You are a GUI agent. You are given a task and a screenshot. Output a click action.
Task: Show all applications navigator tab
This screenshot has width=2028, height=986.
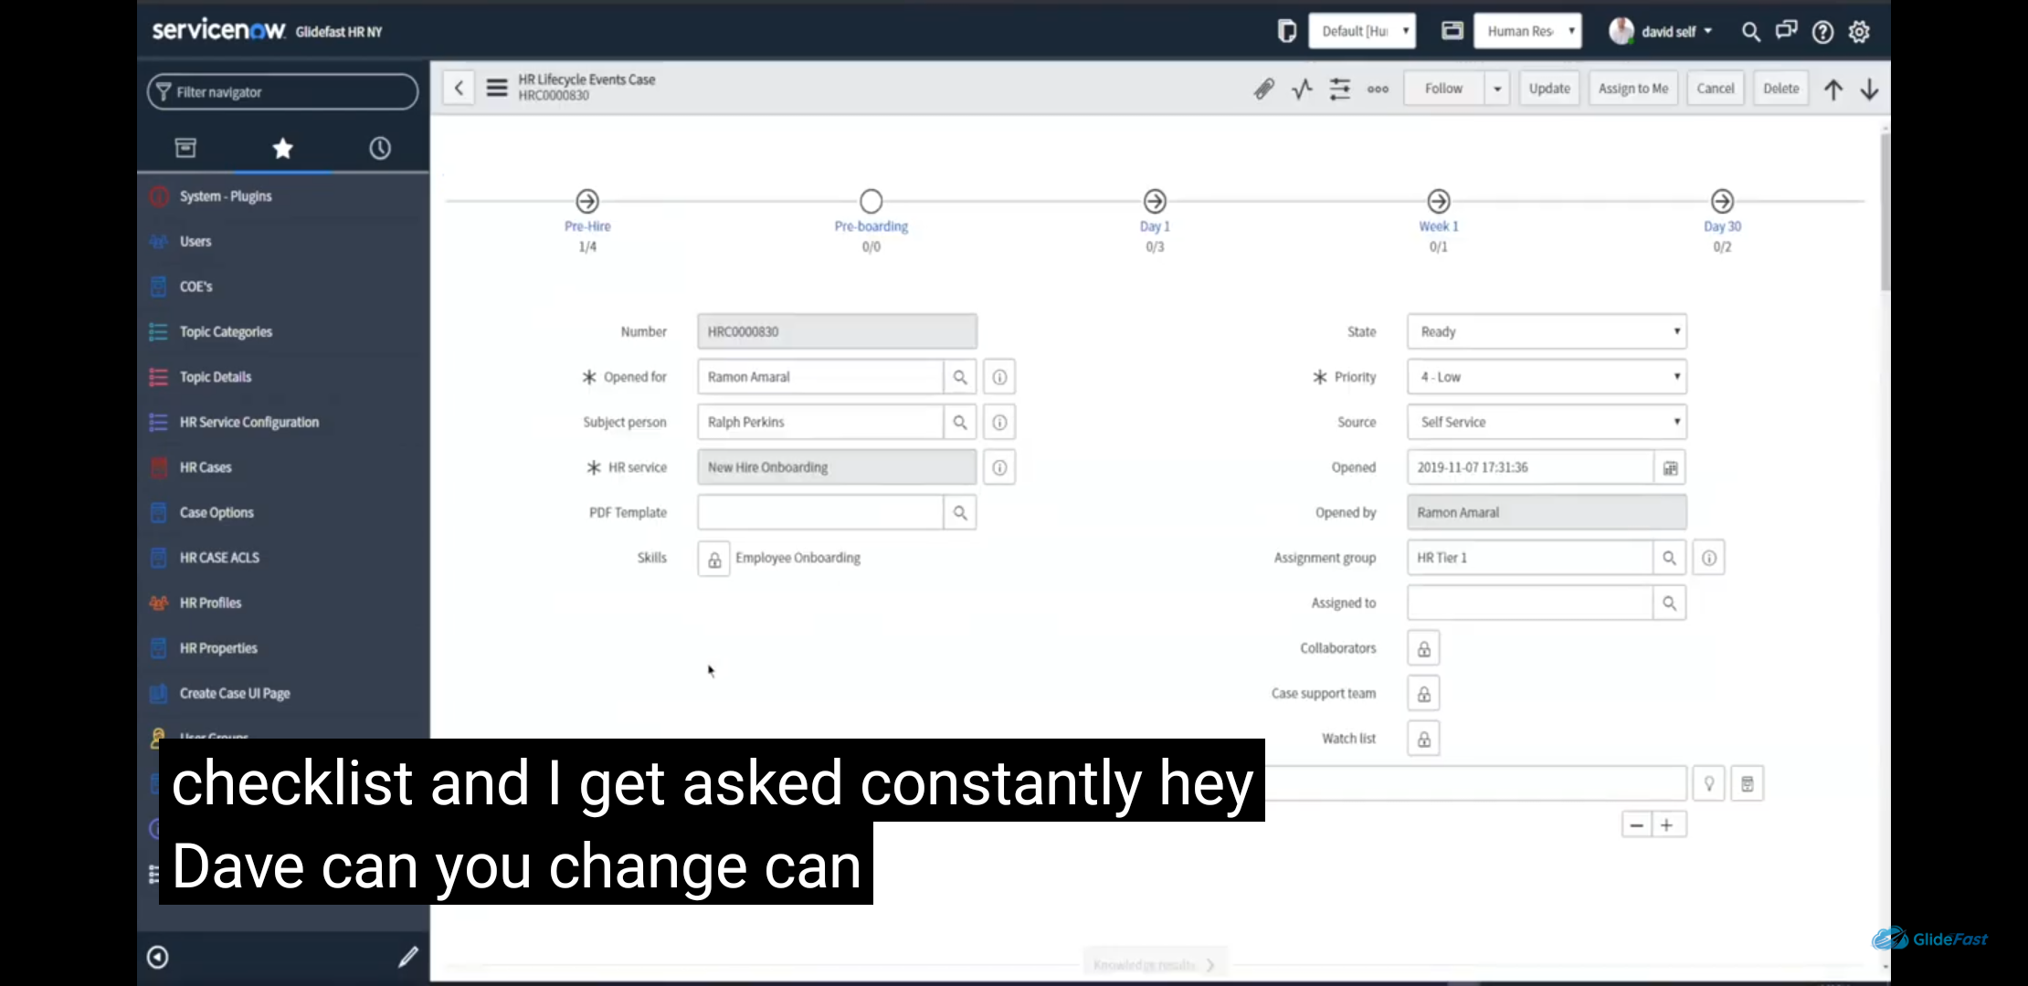click(x=185, y=148)
